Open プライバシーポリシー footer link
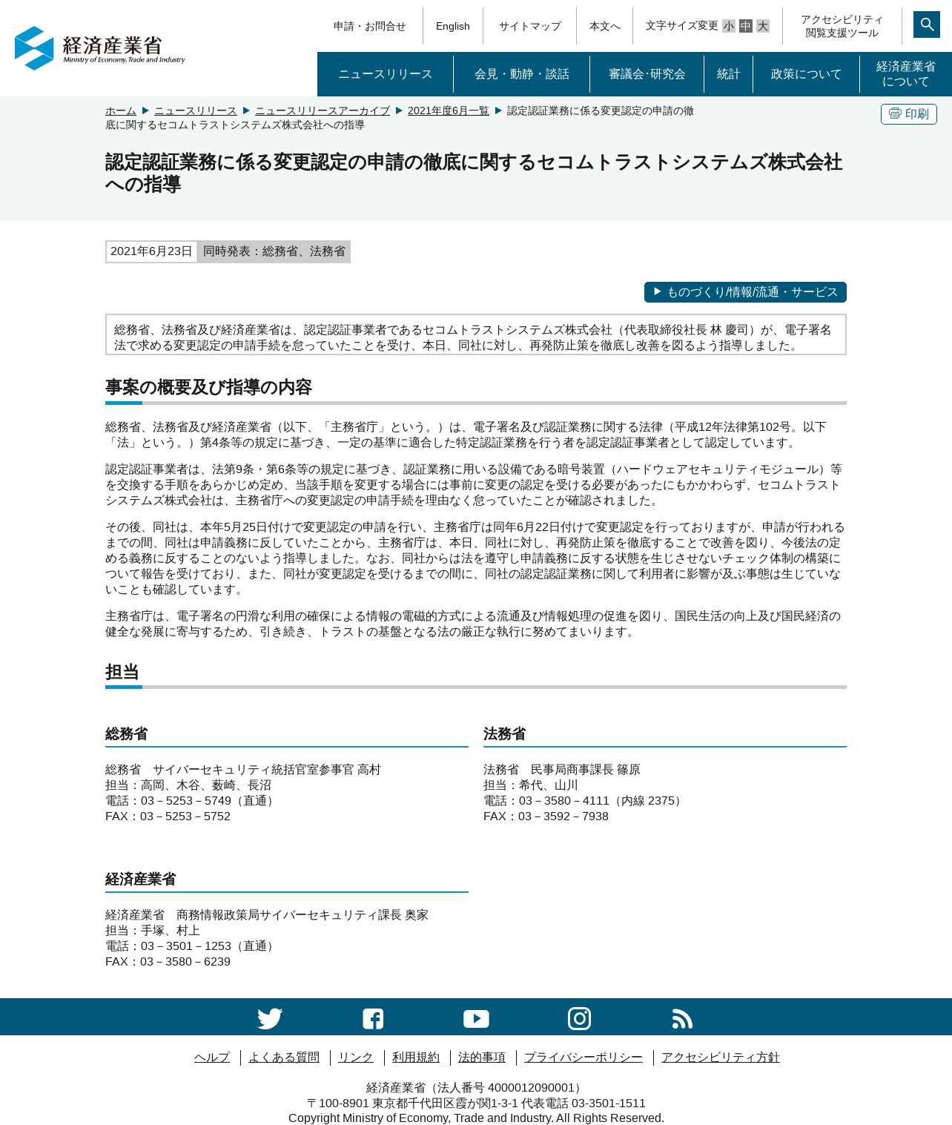The height and width of the screenshot is (1125, 952). 584,1058
